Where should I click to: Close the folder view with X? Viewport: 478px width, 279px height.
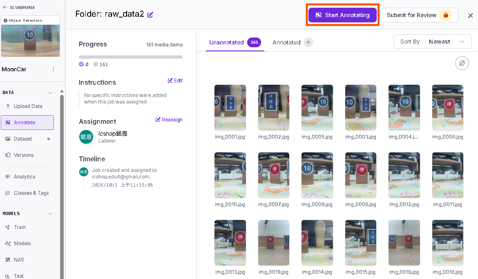coord(470,15)
